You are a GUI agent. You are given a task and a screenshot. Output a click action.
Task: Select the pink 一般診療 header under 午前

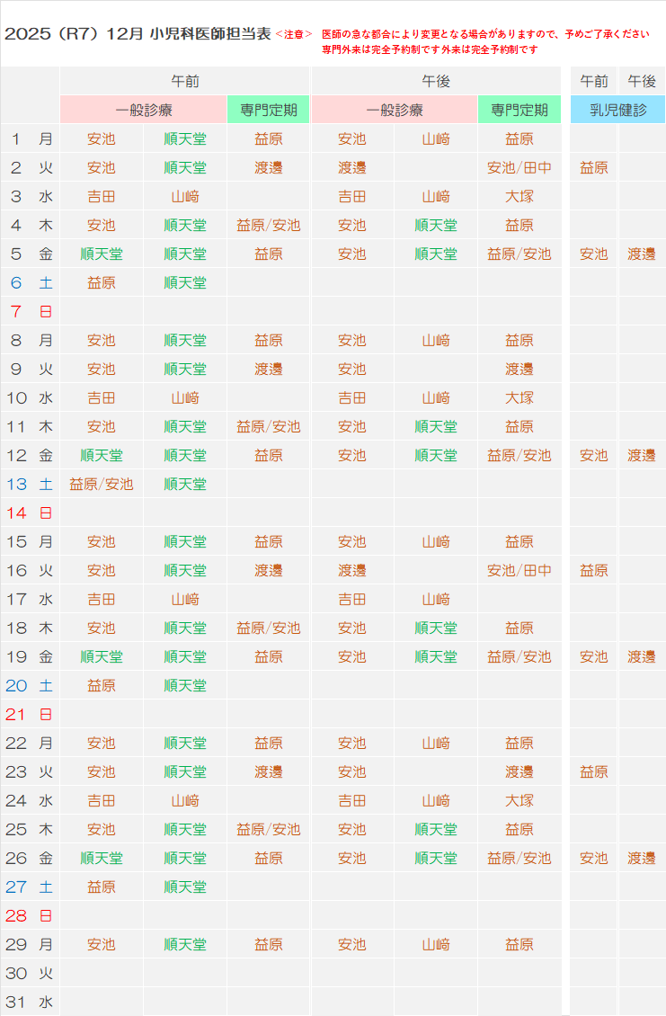[x=144, y=110]
